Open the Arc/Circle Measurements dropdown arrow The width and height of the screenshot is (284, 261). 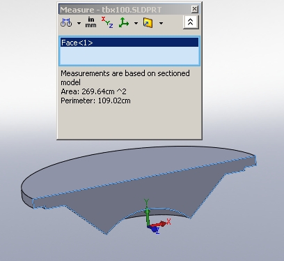coord(79,23)
